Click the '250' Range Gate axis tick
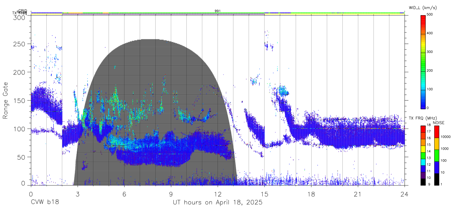The height and width of the screenshot is (210, 455). [x=20, y=44]
